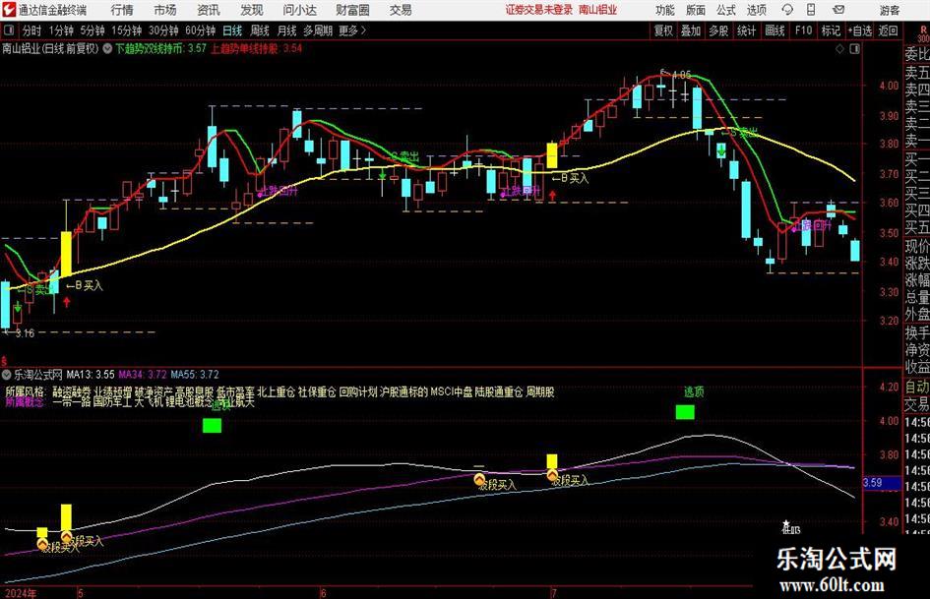Click the green 逃顶 marker block on right

coord(685,412)
